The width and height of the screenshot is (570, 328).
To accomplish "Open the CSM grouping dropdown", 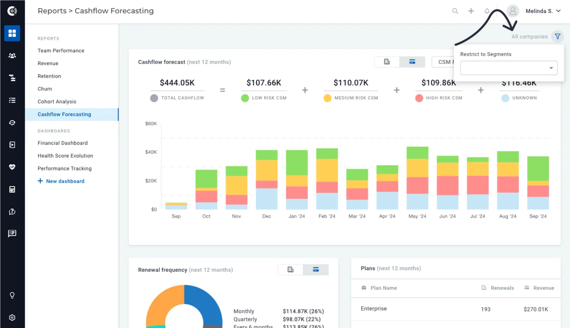I will point(443,62).
